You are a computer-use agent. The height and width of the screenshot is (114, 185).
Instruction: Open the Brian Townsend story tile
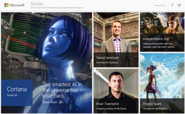coord(116,91)
